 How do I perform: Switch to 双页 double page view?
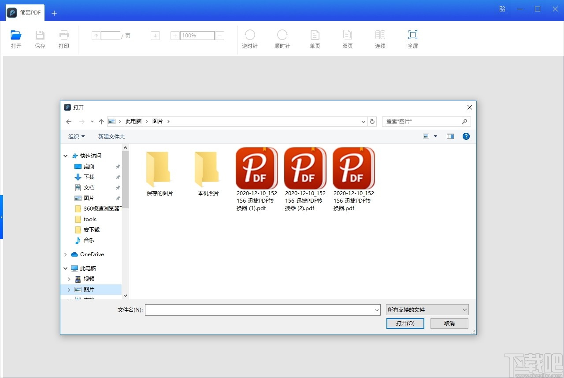[x=348, y=35]
